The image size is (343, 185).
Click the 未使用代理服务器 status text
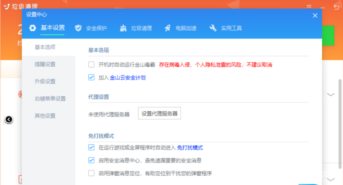coord(109,114)
